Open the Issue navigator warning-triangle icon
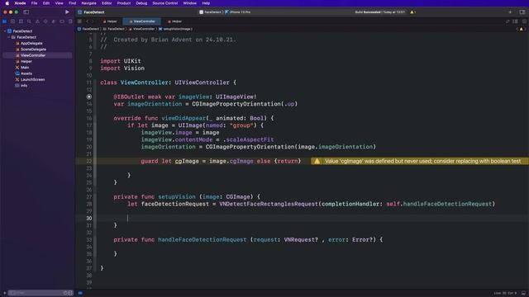The width and height of the screenshot is (529, 297). [x=37, y=21]
